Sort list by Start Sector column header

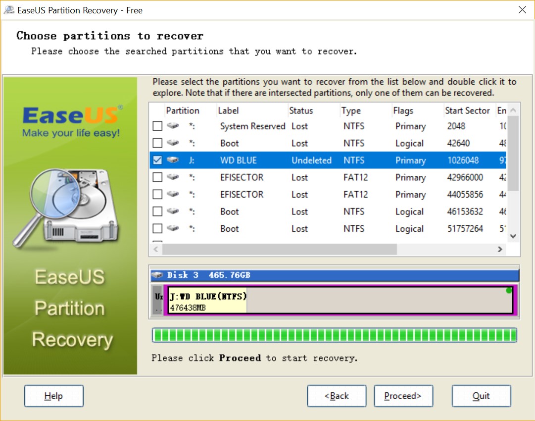click(x=467, y=110)
